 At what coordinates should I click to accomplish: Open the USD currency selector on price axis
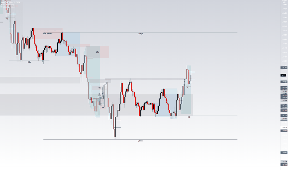[284, 2]
